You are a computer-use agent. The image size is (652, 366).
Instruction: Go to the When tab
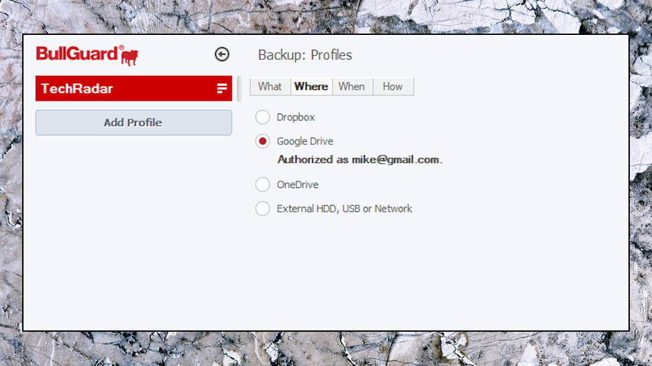352,87
